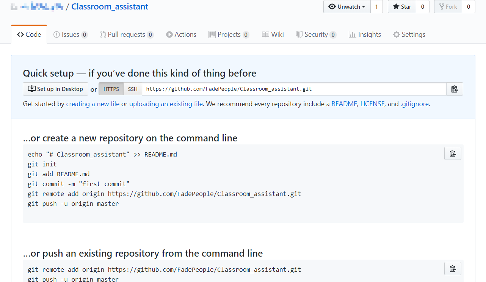The height and width of the screenshot is (282, 486).
Task: Follow the creating a new file link
Action: coord(93,104)
